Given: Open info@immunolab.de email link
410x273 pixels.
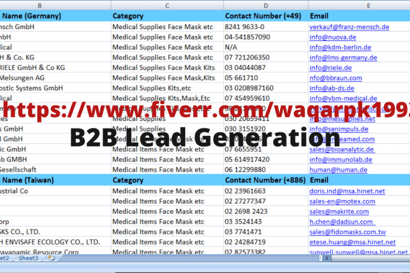Looking at the screenshot, I should click(x=341, y=159).
